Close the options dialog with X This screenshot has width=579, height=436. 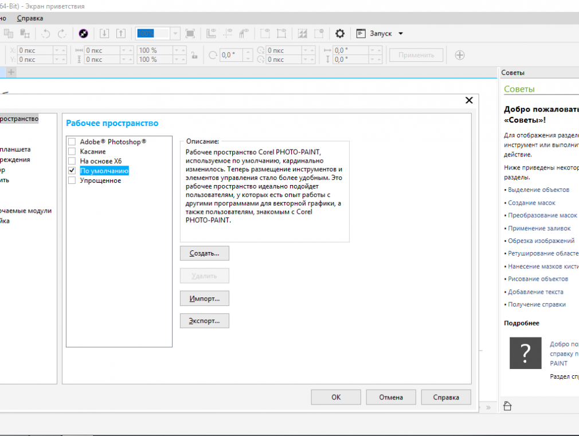point(469,100)
